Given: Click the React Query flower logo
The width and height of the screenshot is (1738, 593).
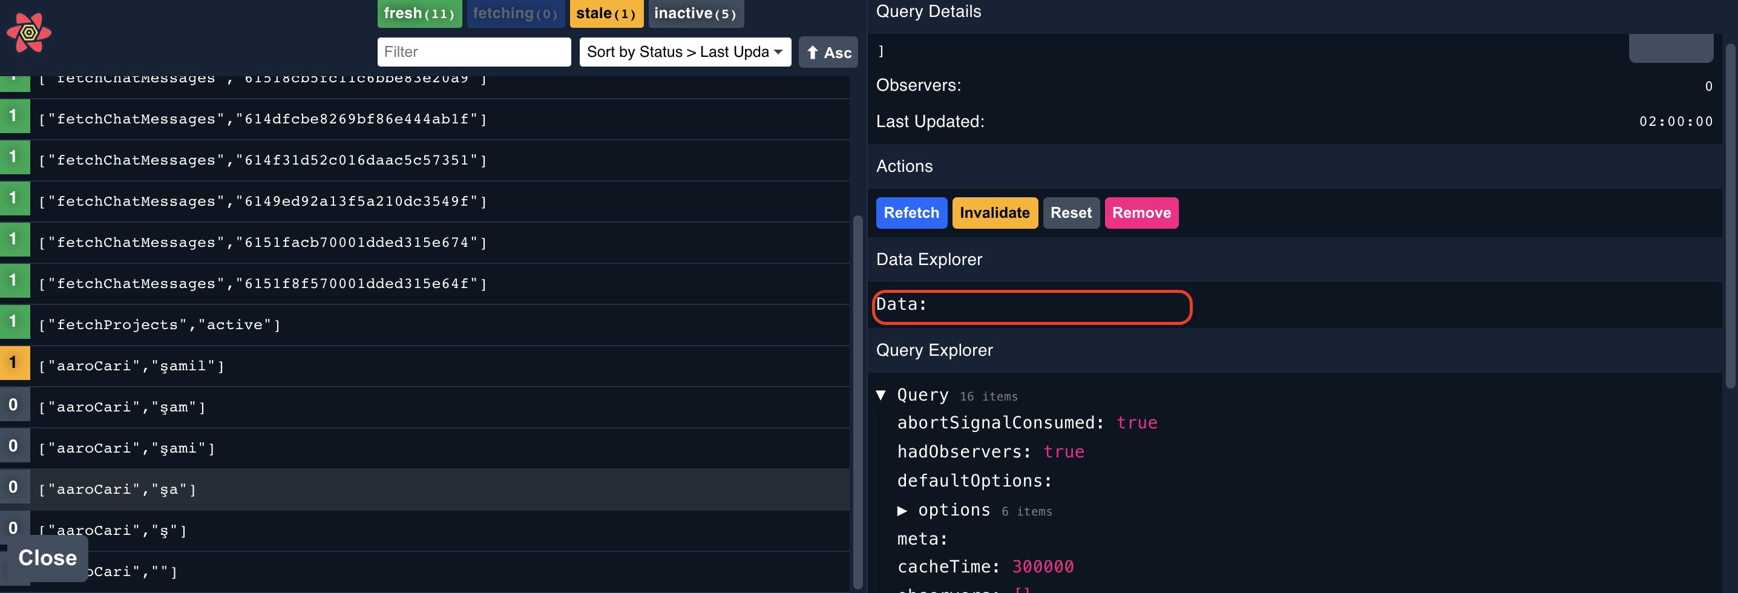Looking at the screenshot, I should click(x=28, y=33).
